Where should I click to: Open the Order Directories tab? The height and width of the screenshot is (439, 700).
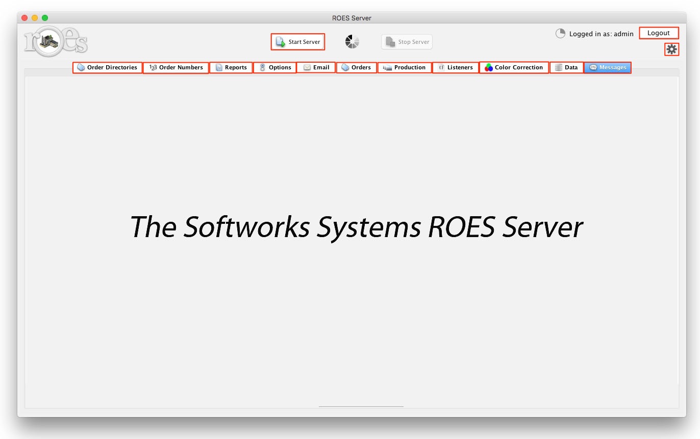pyautogui.click(x=107, y=67)
